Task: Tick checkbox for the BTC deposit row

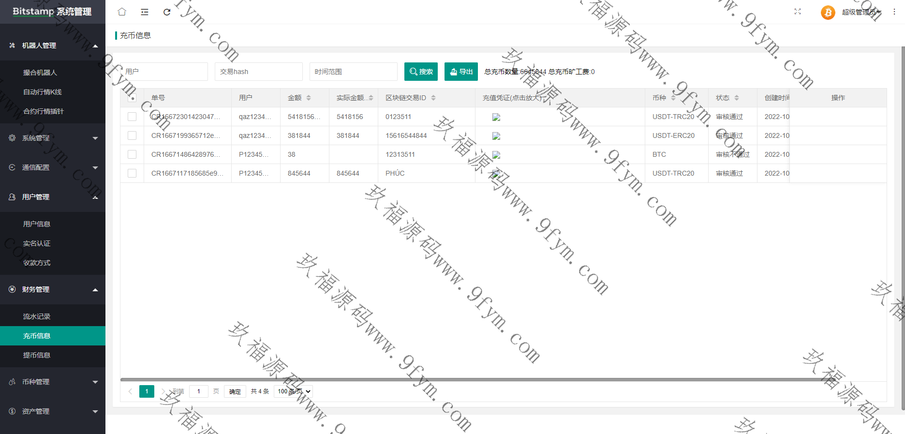Action: [x=132, y=154]
